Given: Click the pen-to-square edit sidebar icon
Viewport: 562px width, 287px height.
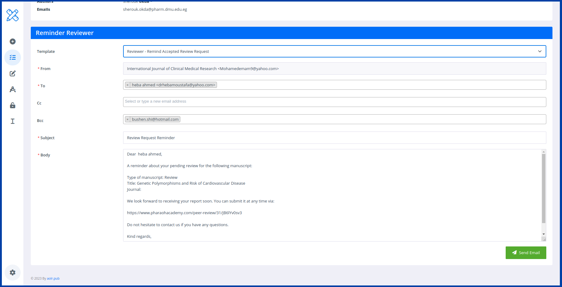Looking at the screenshot, I should coord(13,73).
